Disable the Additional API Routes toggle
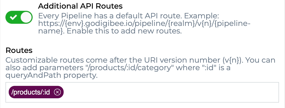Screen dimensions: 285x108 tap(19, 18)
